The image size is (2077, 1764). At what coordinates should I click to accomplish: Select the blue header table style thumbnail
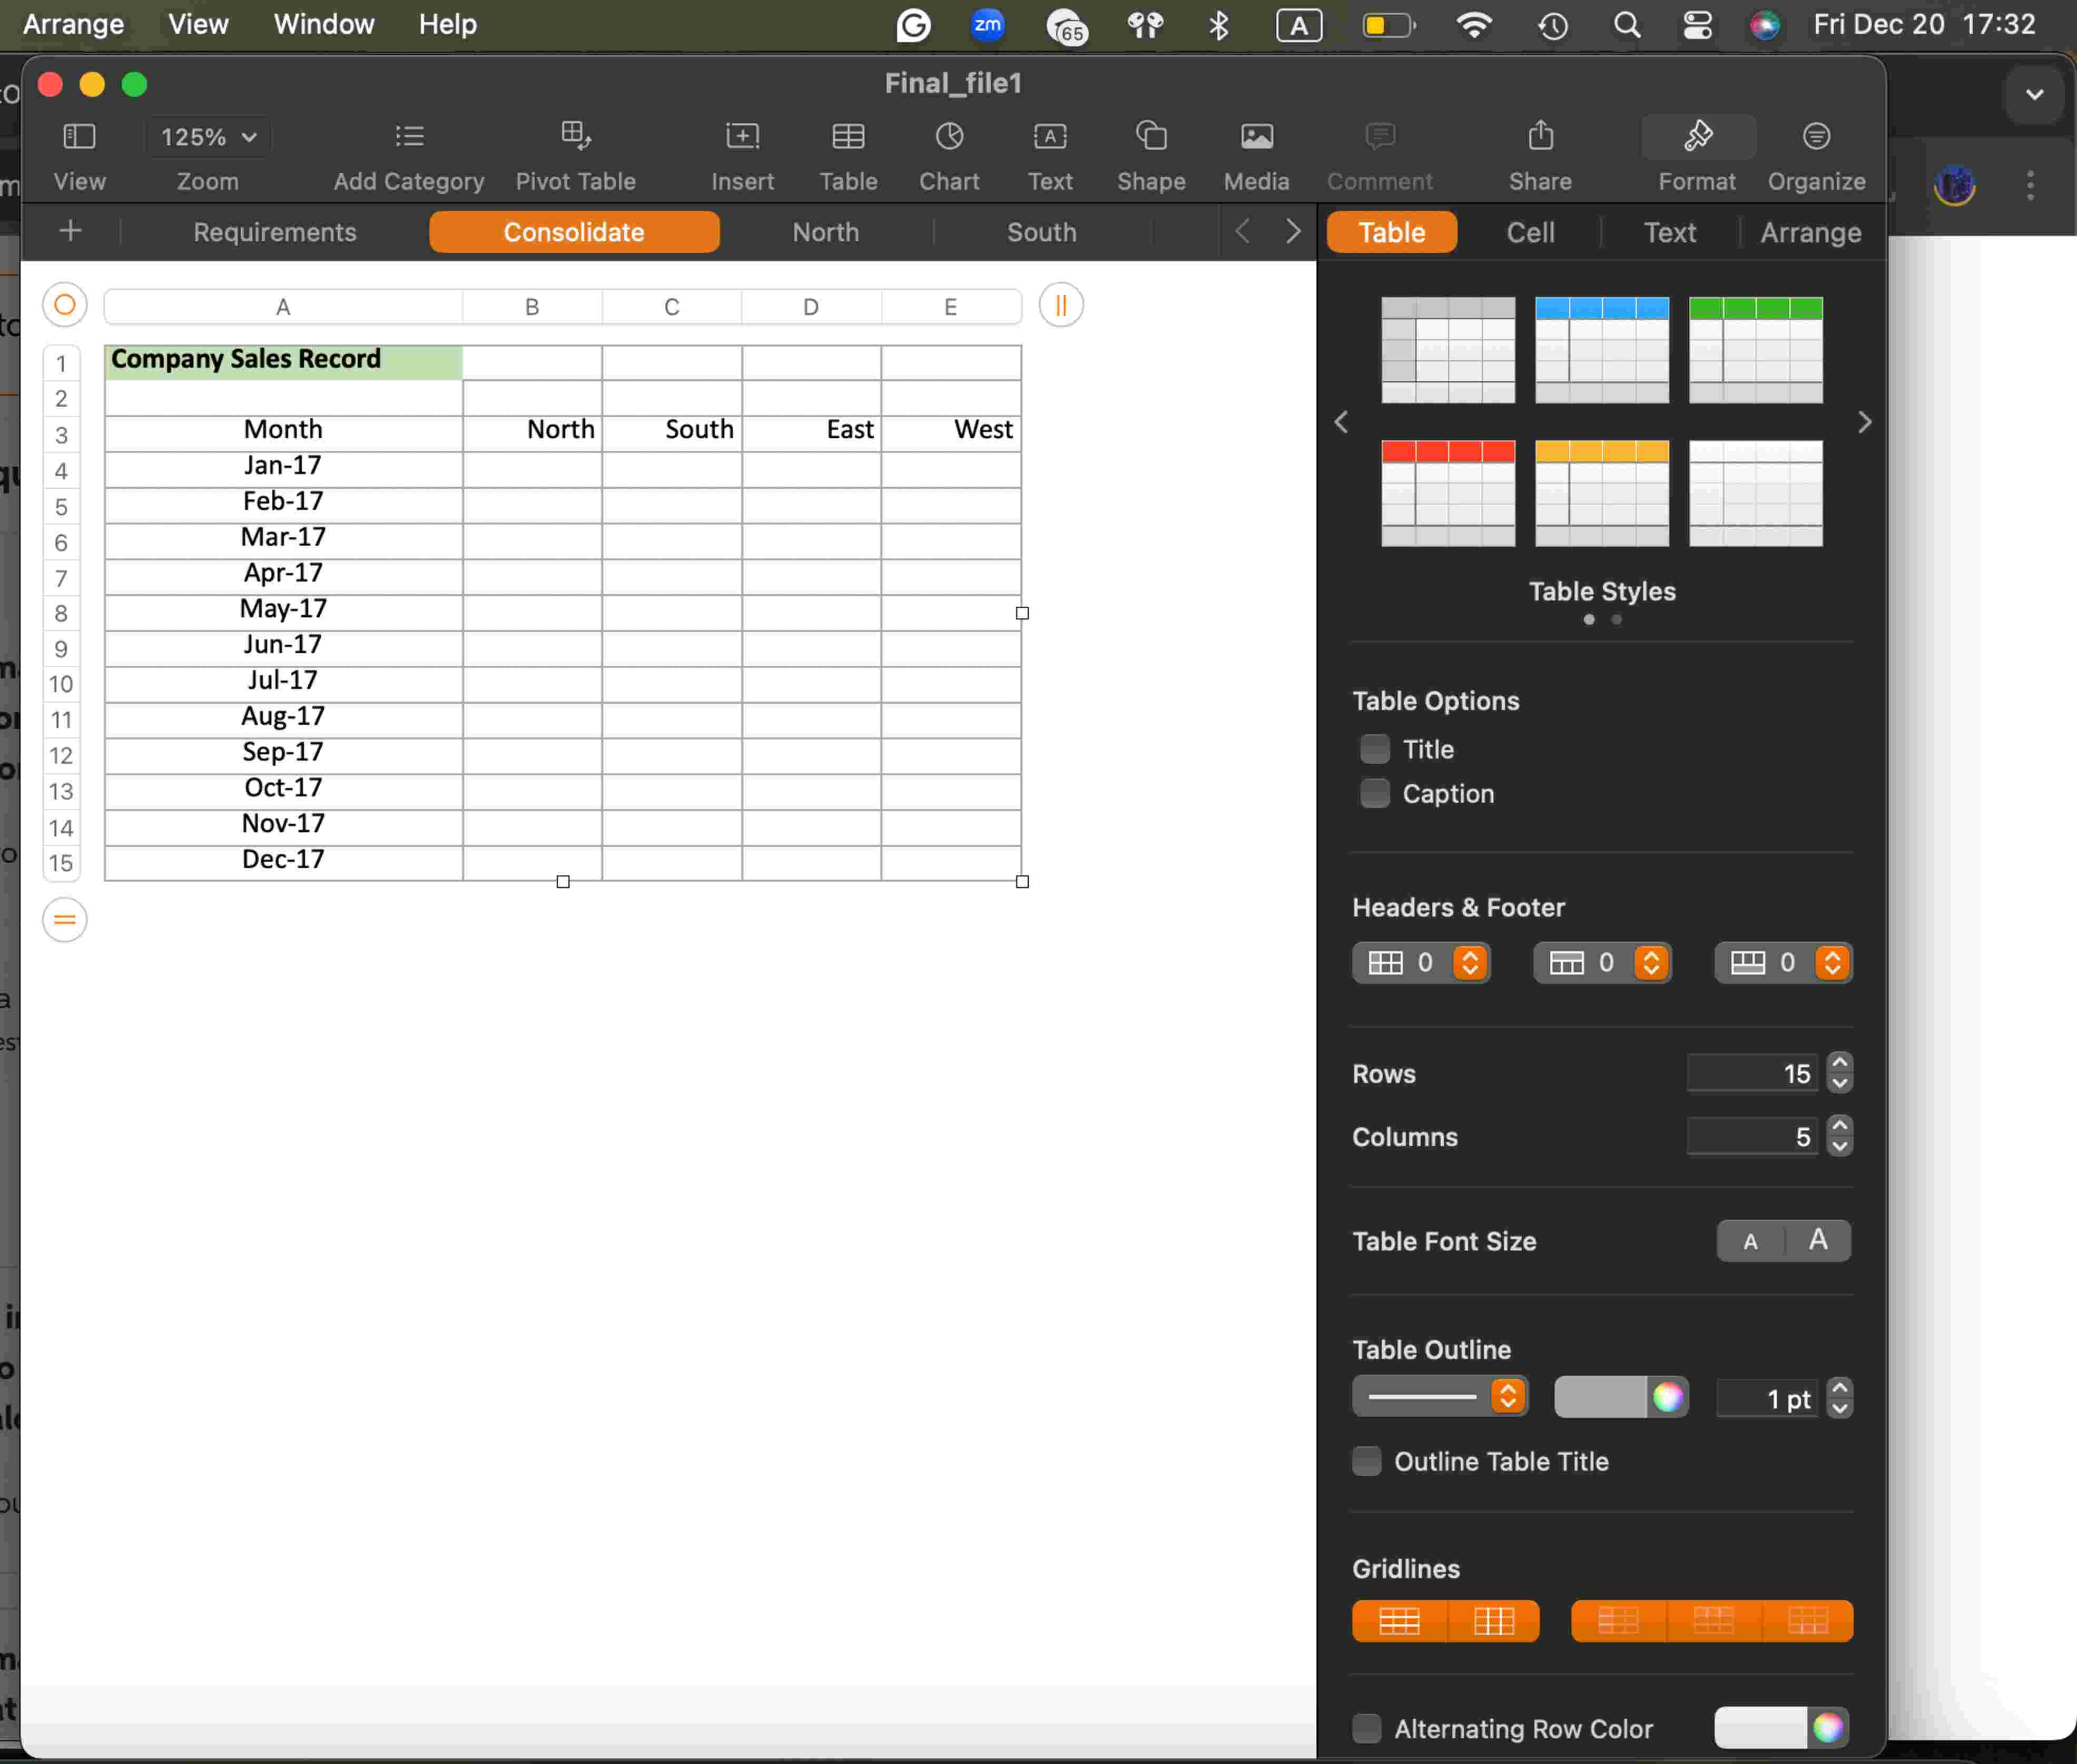point(1601,350)
